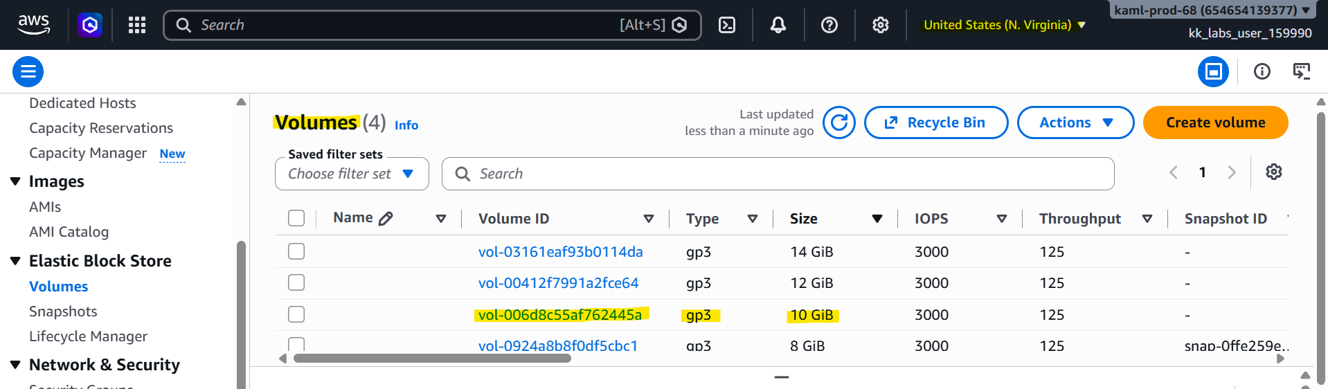Open Lifecycle Manager in sidebar
The width and height of the screenshot is (1328, 389).
(x=88, y=336)
